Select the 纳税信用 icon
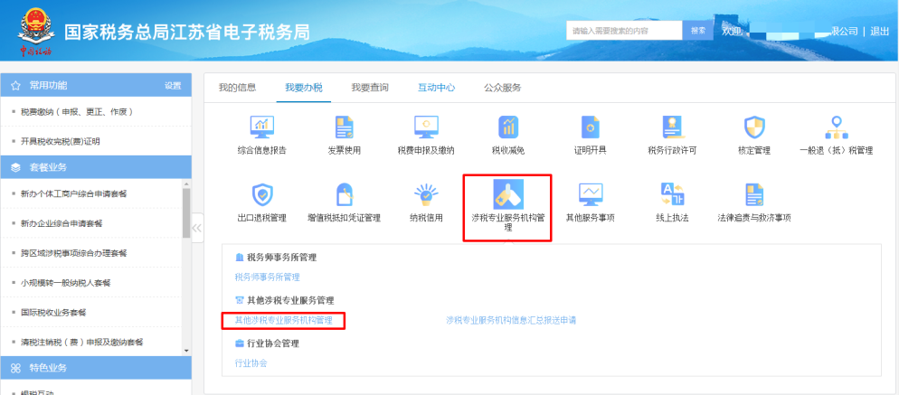The height and width of the screenshot is (395, 899). click(425, 196)
